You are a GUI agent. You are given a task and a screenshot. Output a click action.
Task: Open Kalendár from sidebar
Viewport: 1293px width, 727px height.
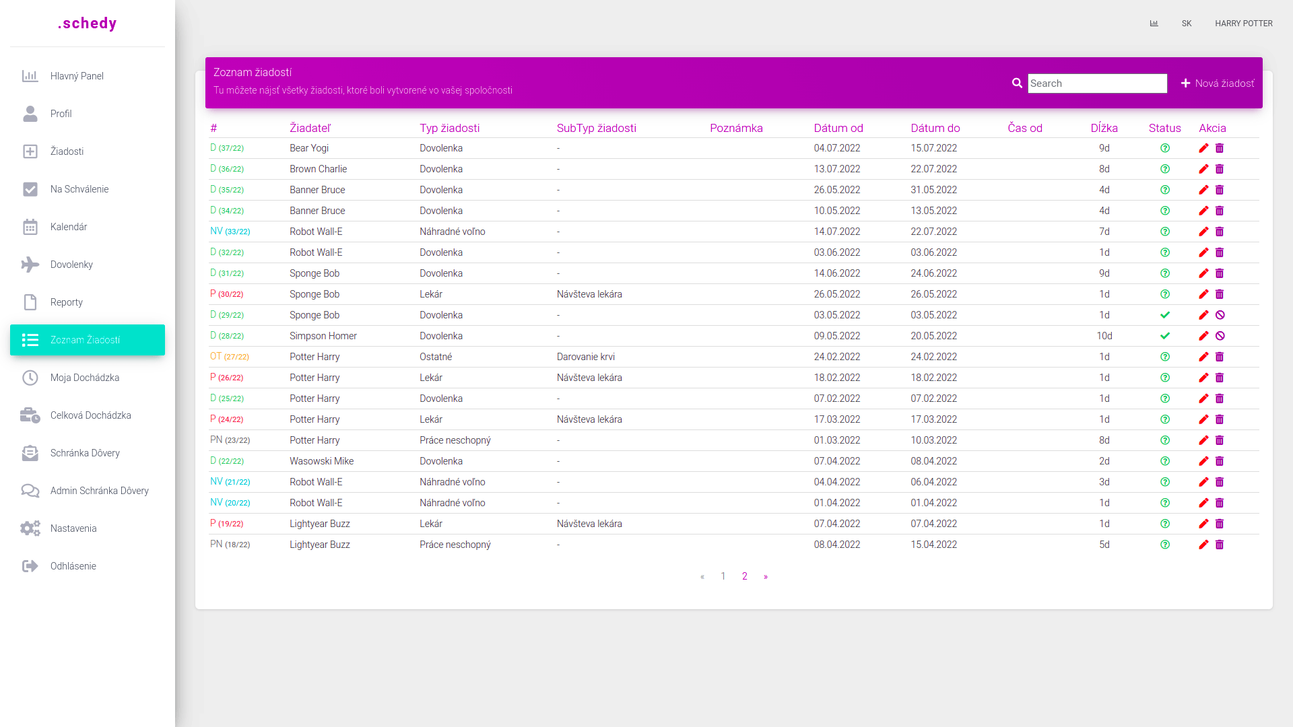tap(88, 227)
